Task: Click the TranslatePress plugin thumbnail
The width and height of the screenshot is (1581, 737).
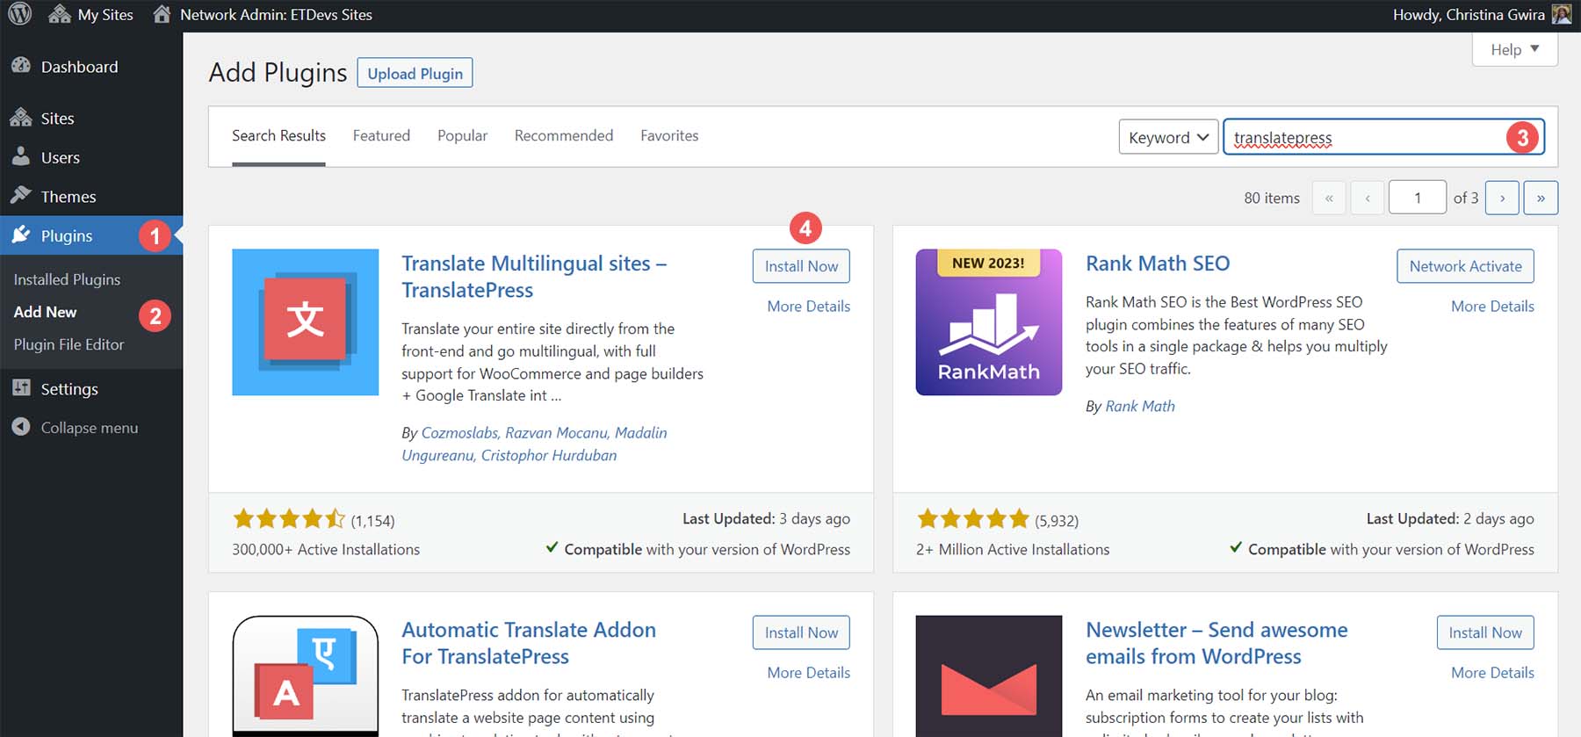Action: pos(305,322)
